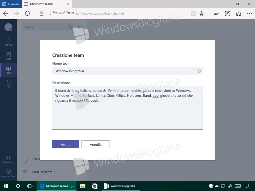Open the Edge Hub icon
This screenshot has width=255, height=191.
click(216, 14)
